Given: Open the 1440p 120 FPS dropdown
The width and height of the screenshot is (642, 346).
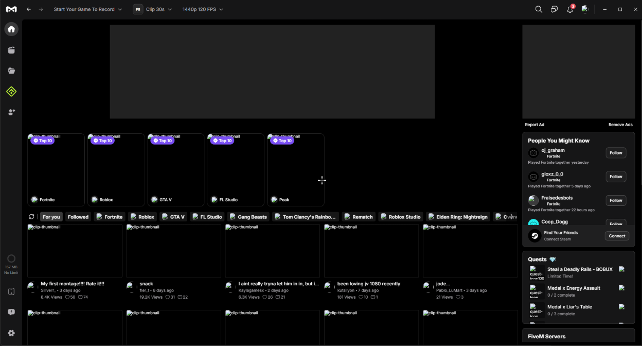Looking at the screenshot, I should tap(203, 9).
